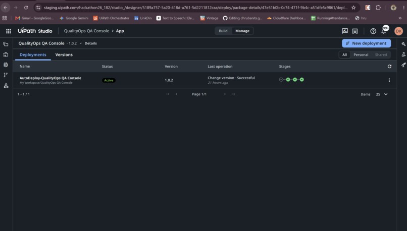Go to first page of deployments

pyautogui.click(x=168, y=94)
